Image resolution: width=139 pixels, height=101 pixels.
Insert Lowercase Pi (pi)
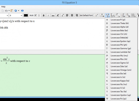pyautogui.click(x=121, y=20)
